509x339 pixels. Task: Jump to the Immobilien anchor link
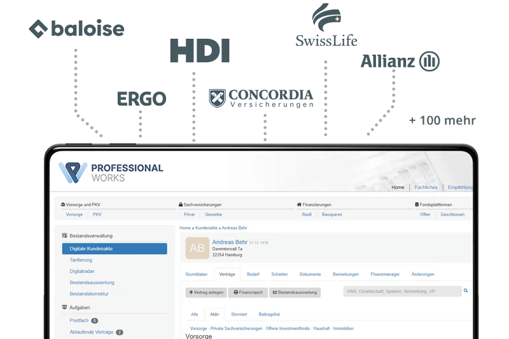(343, 329)
